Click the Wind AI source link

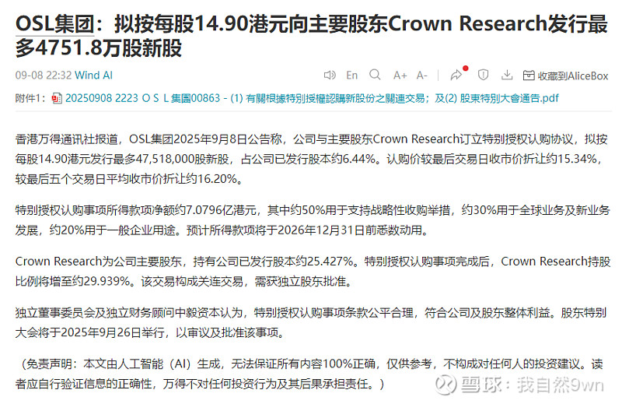[x=93, y=75]
